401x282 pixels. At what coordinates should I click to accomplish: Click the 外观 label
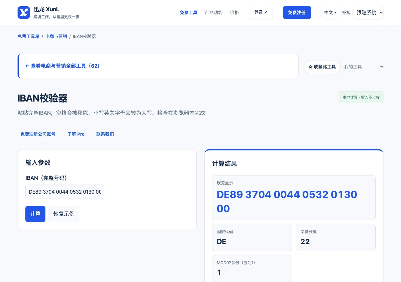(346, 13)
